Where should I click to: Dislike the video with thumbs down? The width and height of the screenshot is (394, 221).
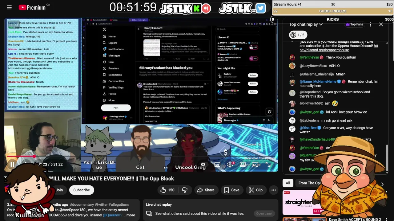[185, 190]
